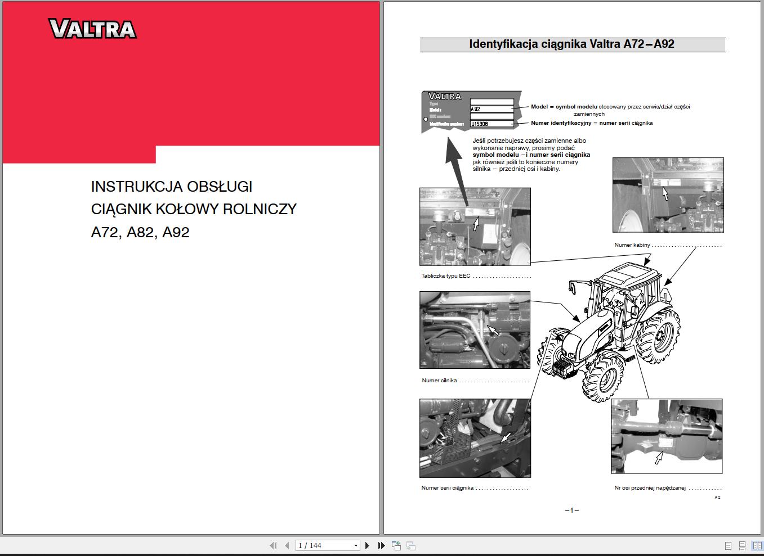The height and width of the screenshot is (556, 764).
Task: Open the page number dropdown arrow
Action: (x=356, y=545)
